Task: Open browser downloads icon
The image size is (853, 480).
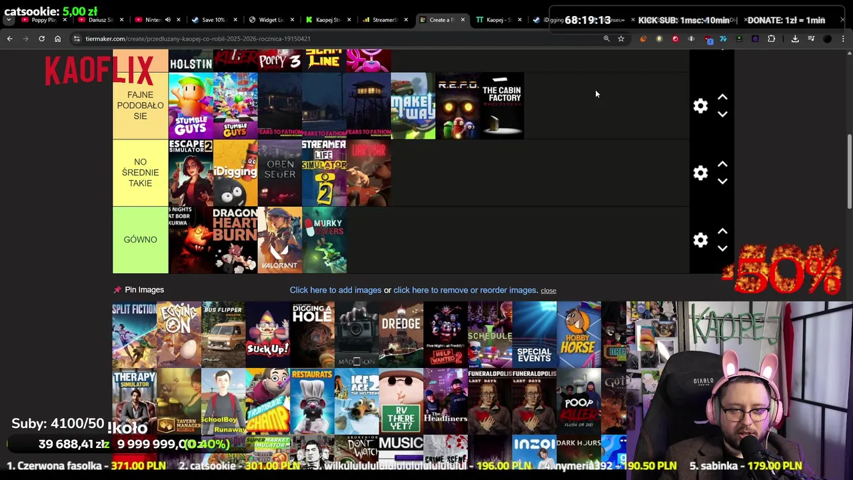Action: 795,39
